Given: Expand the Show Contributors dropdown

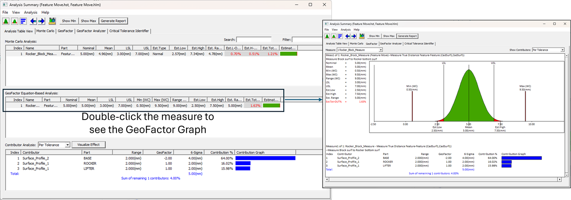Looking at the screenshot, I should click(x=562, y=50).
